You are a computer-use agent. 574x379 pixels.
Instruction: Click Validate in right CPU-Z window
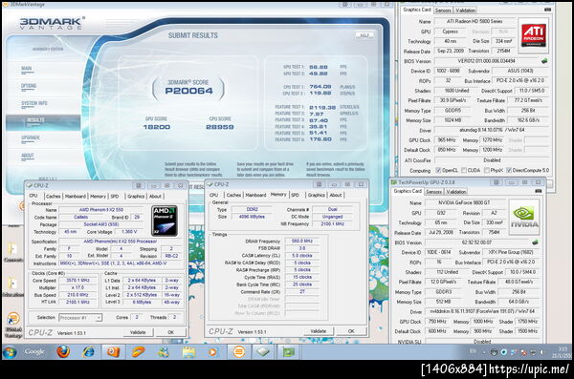click(x=319, y=331)
